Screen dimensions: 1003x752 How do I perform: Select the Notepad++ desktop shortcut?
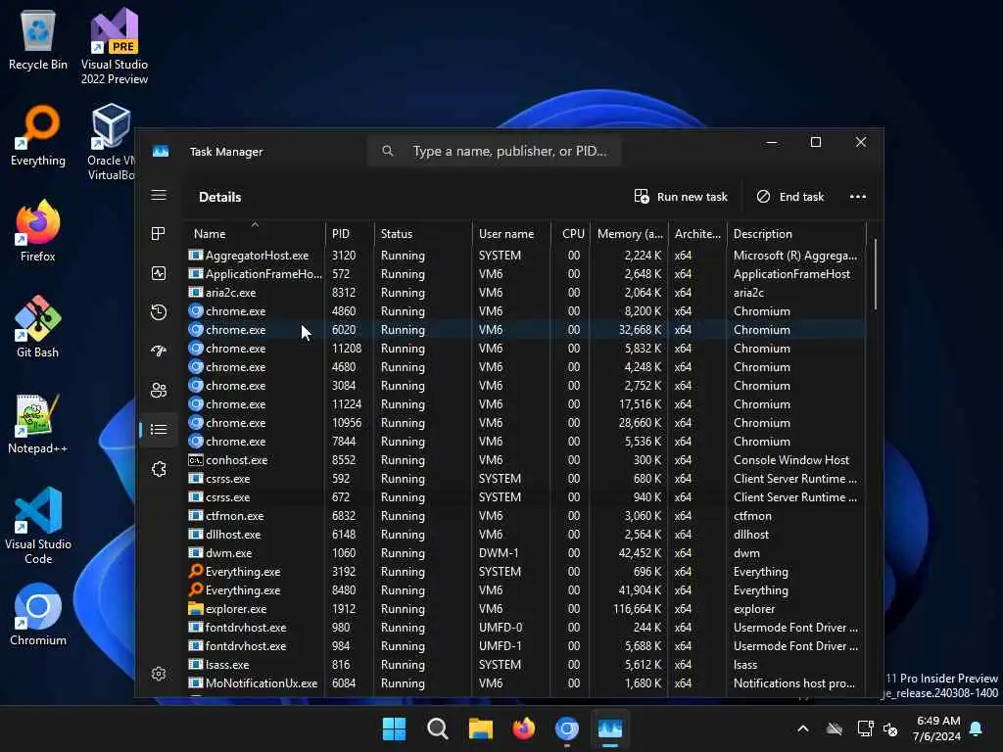(38, 423)
